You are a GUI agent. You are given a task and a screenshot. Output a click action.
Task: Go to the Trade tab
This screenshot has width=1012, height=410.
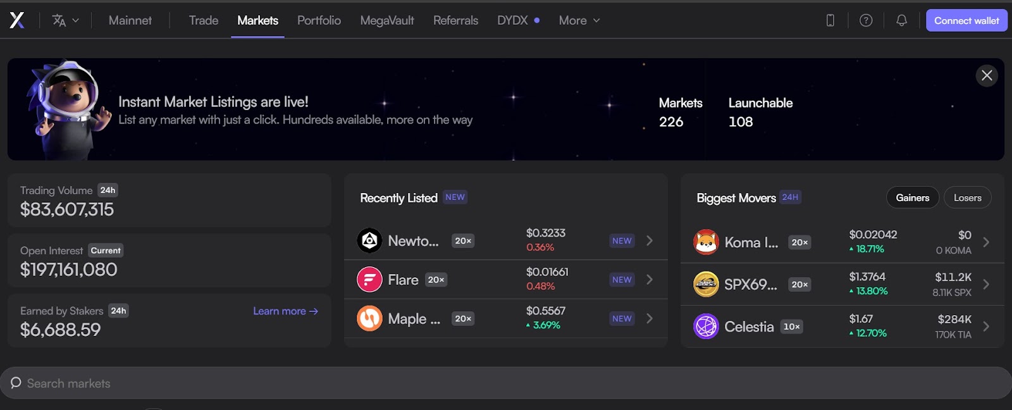coord(204,20)
